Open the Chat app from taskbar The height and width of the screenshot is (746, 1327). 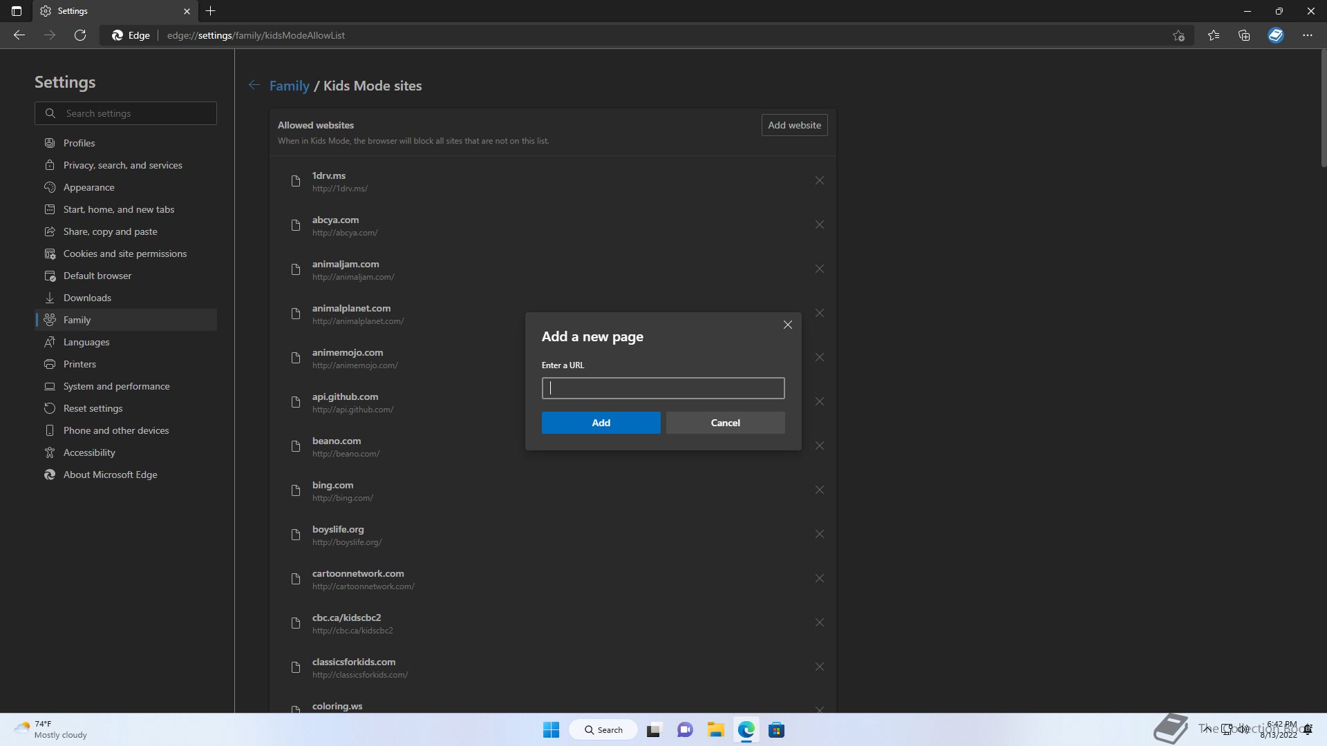click(x=685, y=730)
